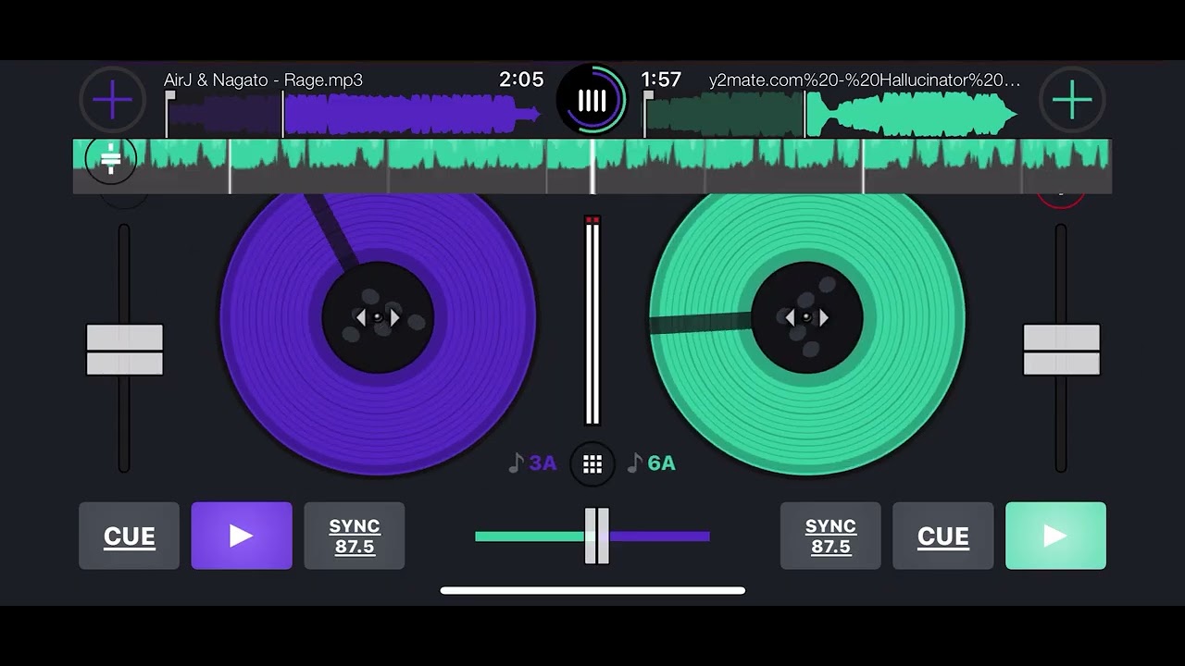Click the left deck pitch fader handle

pos(125,350)
